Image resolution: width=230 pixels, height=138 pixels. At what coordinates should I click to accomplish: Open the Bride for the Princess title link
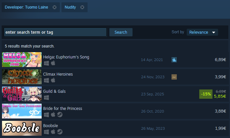point(63,108)
